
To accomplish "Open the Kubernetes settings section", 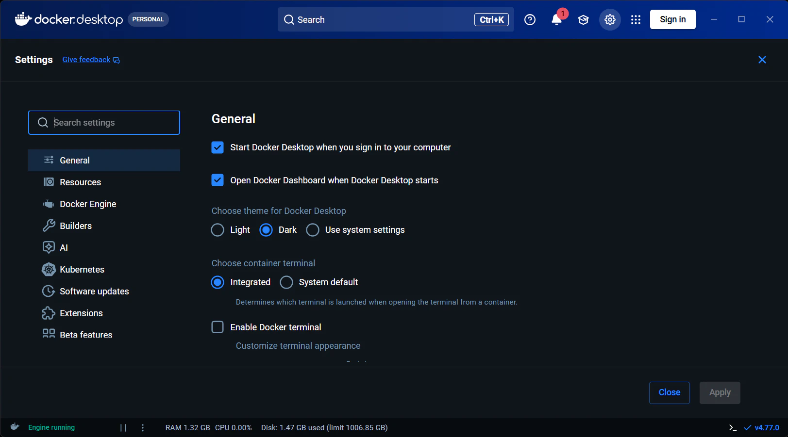I will pyautogui.click(x=104, y=269).
